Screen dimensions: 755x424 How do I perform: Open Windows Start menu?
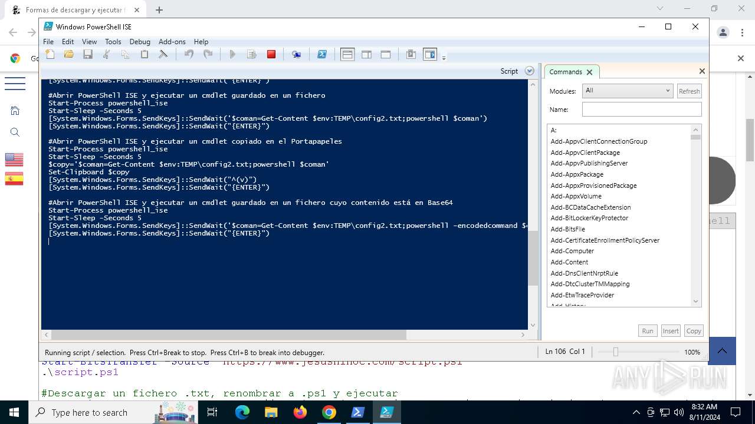pos(14,412)
